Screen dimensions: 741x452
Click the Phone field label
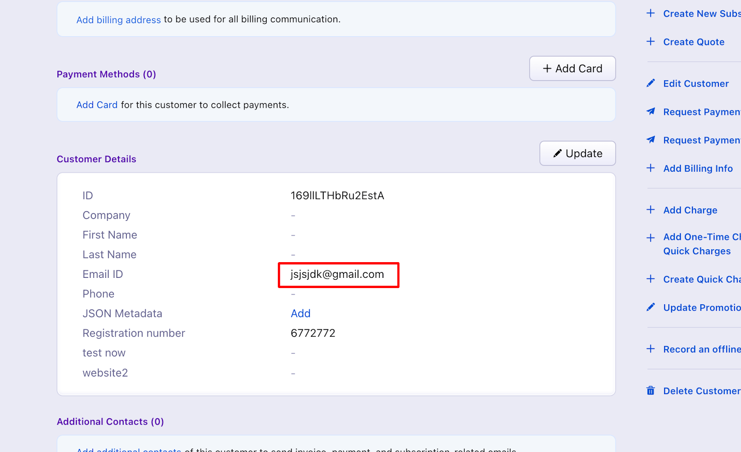[x=98, y=294]
